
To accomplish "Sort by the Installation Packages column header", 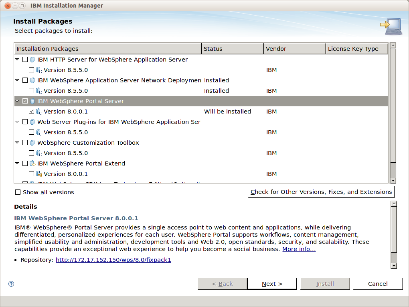I will tap(108, 49).
